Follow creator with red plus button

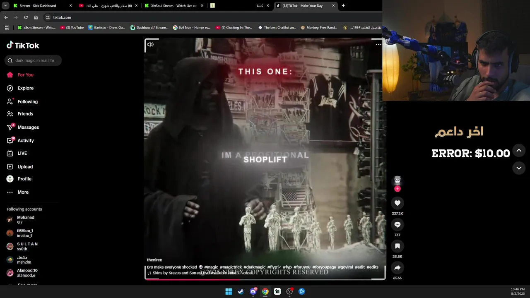click(397, 189)
